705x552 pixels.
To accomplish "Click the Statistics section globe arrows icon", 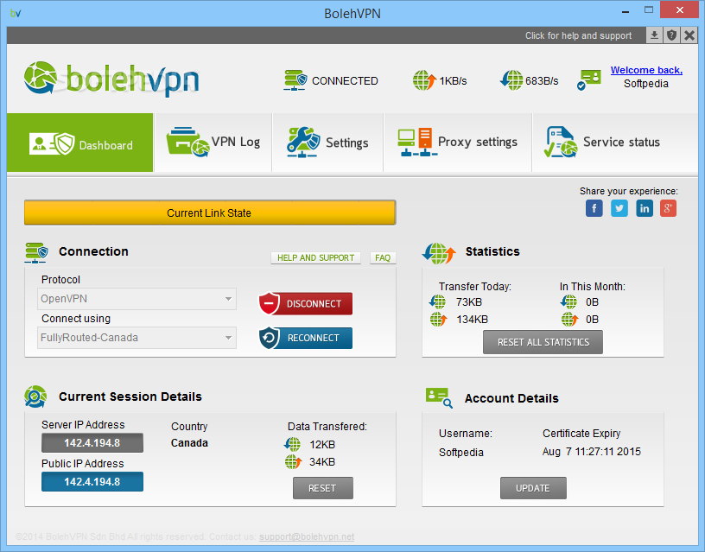I will 439,253.
